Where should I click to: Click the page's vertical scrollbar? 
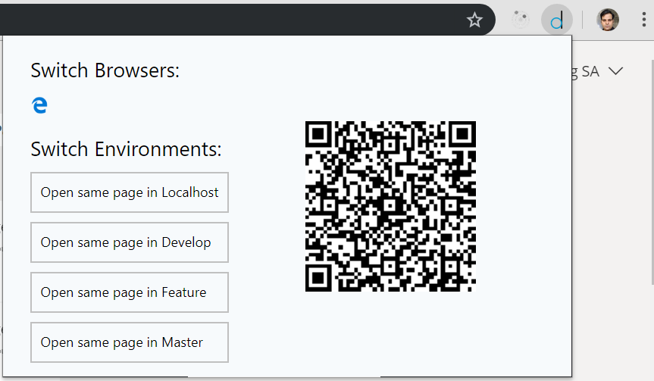pyautogui.click(x=652, y=173)
